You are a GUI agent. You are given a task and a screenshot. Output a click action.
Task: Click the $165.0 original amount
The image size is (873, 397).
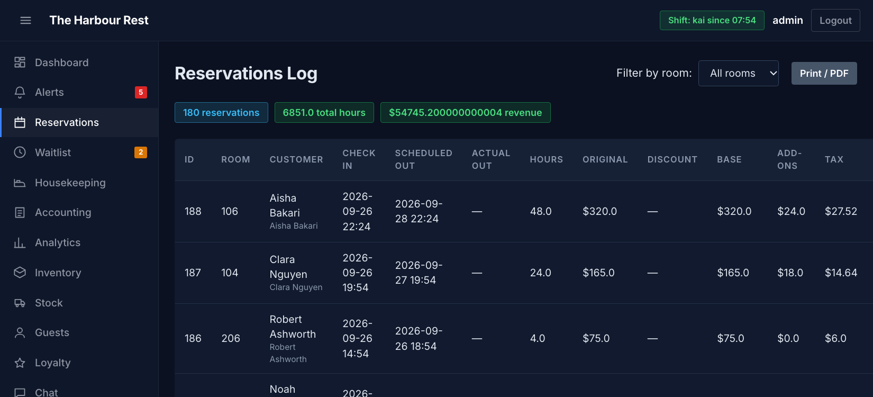598,273
